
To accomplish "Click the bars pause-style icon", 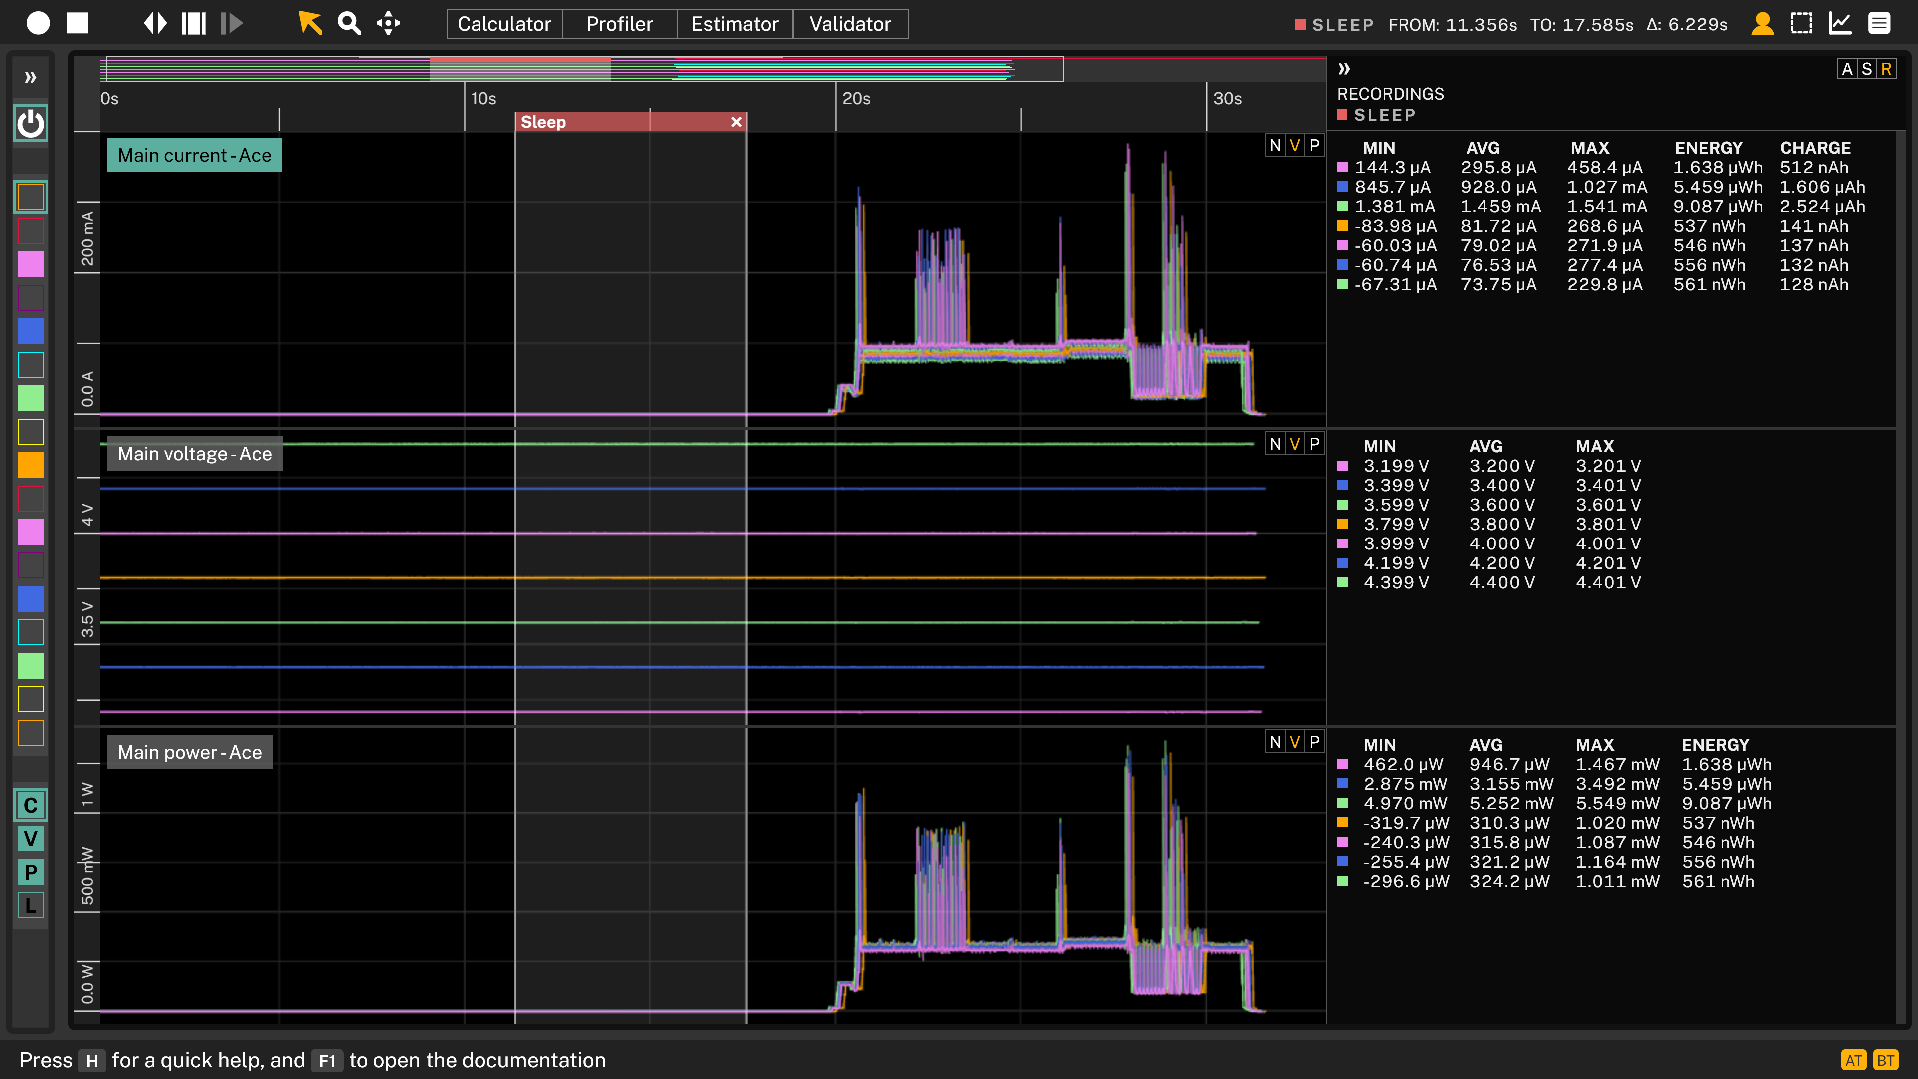I will coord(194,24).
